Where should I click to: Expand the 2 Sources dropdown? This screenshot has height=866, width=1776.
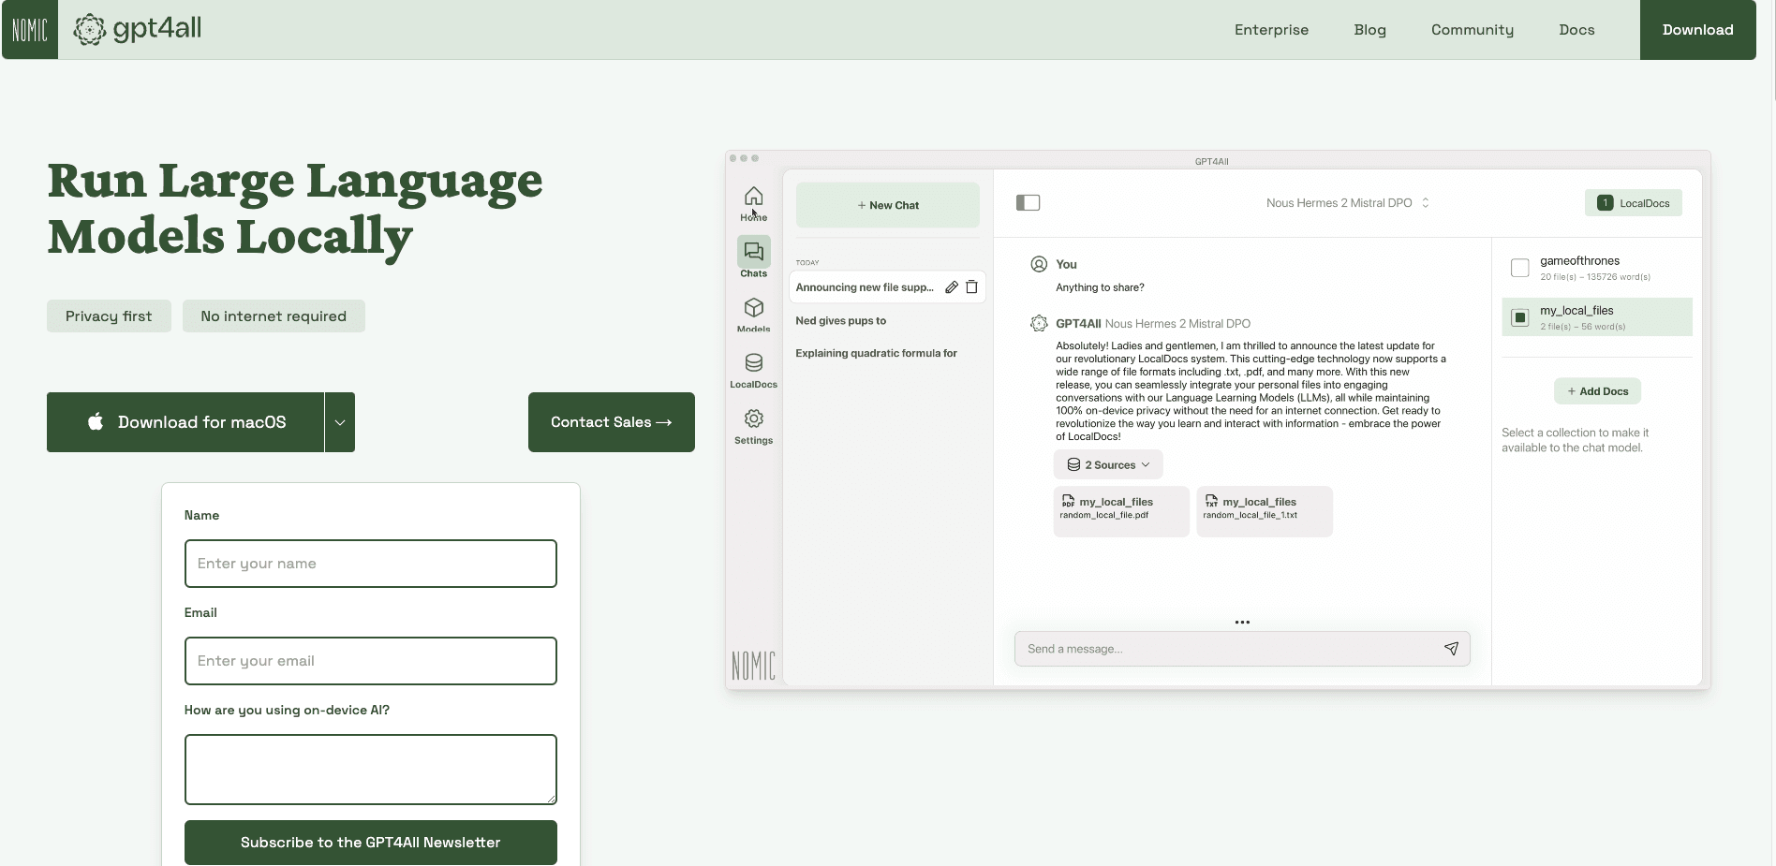1108,464
